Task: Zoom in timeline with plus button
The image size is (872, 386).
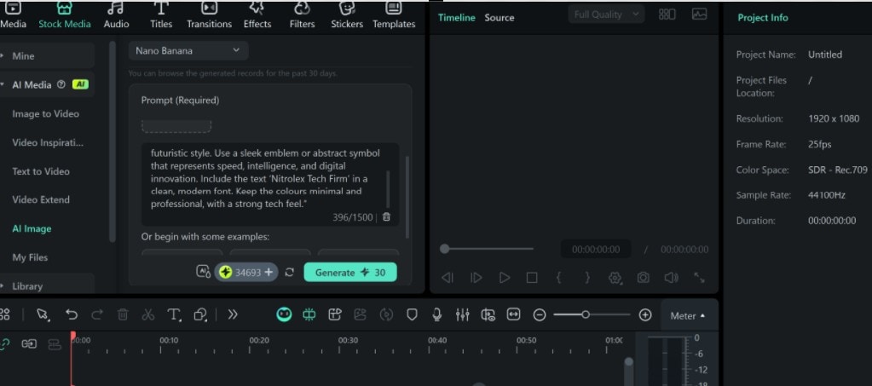Action: point(645,315)
